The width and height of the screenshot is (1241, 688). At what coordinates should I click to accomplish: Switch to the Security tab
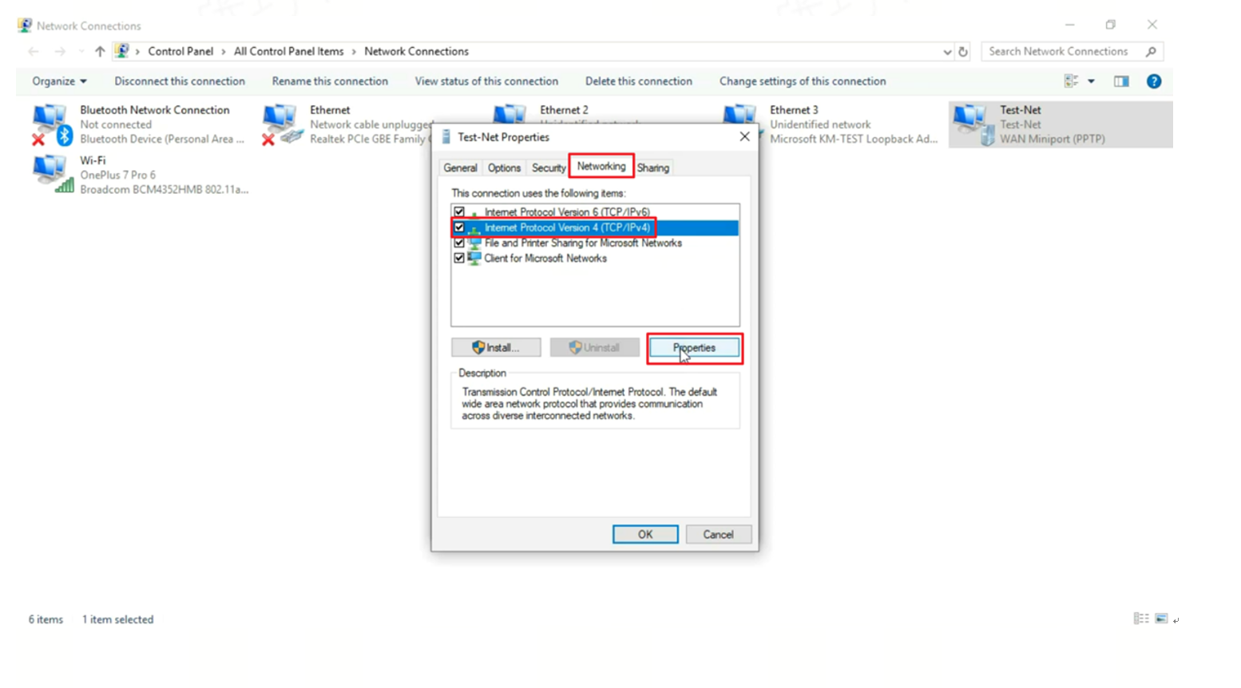[549, 168]
